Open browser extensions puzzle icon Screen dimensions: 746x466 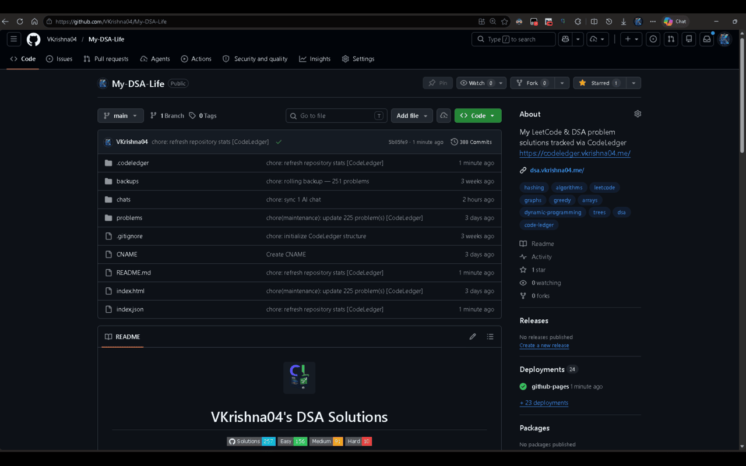pos(578,22)
